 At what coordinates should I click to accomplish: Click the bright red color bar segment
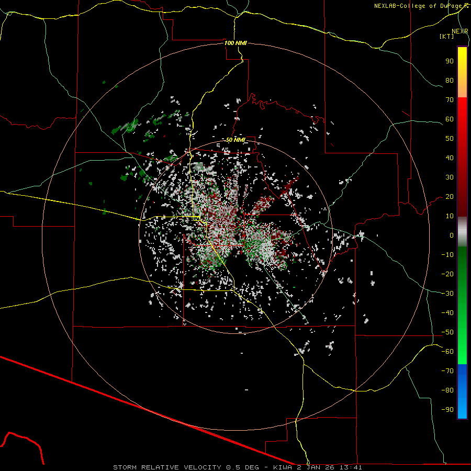click(462, 120)
